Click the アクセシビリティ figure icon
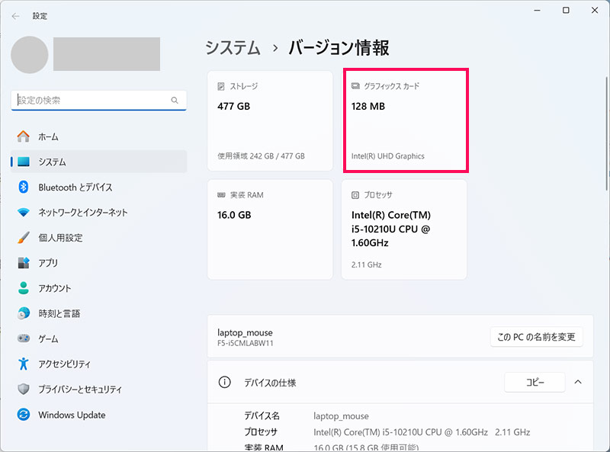Viewport: 610px width, 452px height. point(24,364)
